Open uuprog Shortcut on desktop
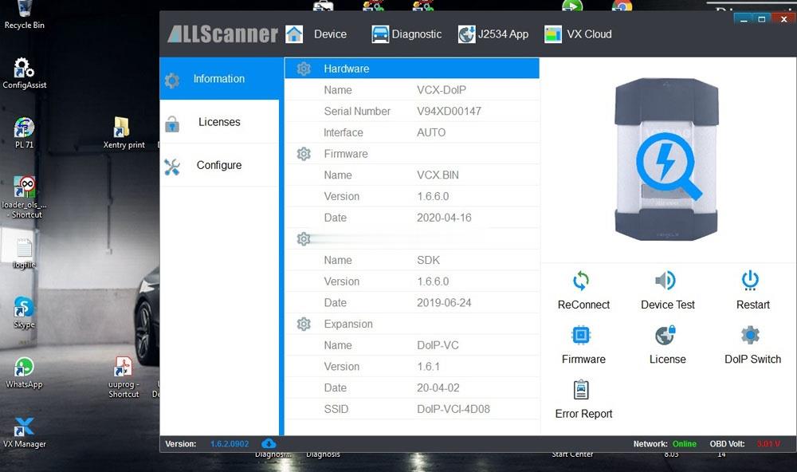 pos(124,377)
